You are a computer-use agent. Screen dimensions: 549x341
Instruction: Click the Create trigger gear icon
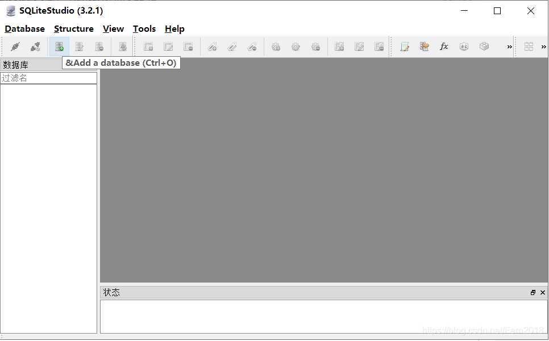pos(276,47)
